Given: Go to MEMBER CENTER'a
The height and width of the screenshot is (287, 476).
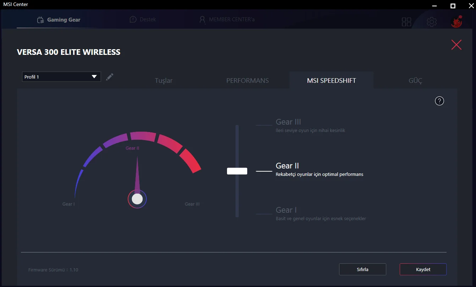Looking at the screenshot, I should [227, 19].
